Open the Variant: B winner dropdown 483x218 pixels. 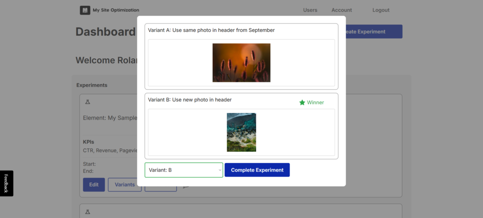coord(183,170)
